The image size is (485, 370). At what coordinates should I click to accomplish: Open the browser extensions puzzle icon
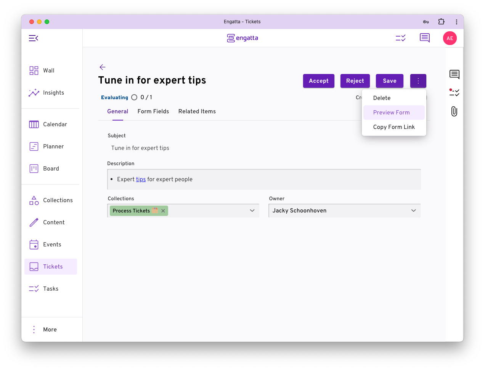[441, 22]
